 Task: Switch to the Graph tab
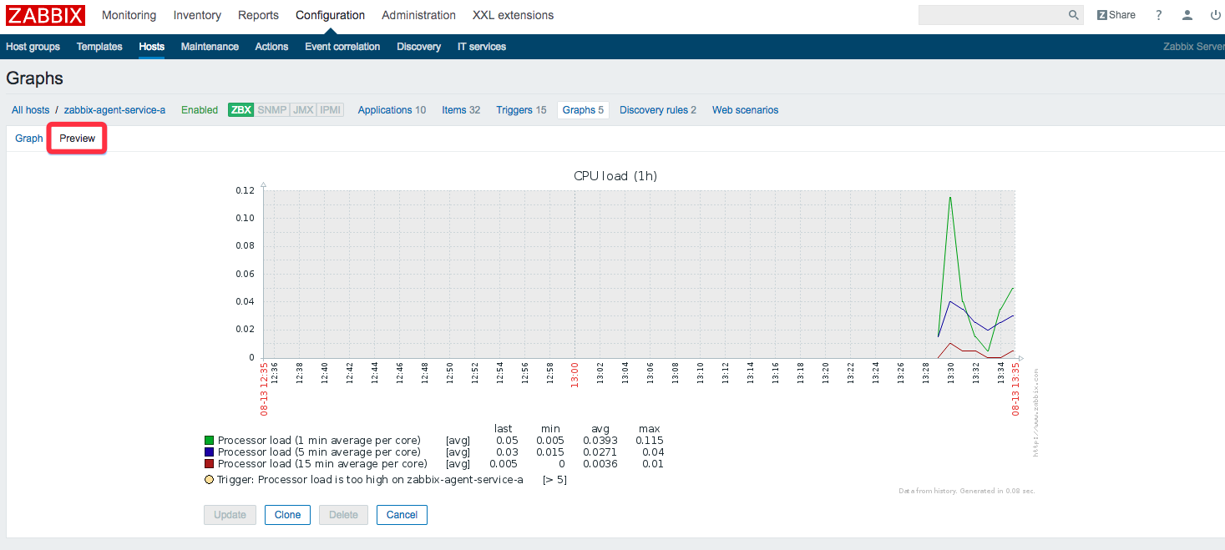click(x=29, y=139)
